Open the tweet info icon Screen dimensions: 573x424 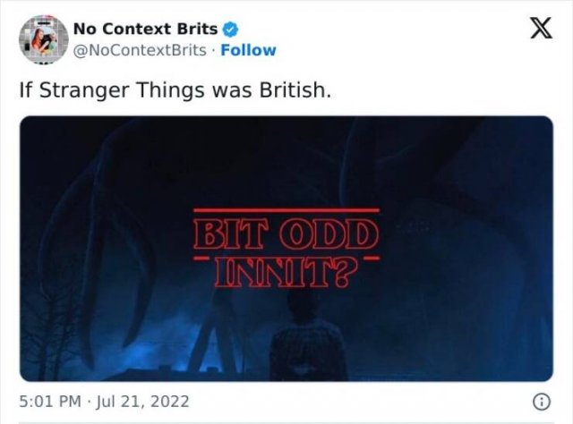pos(542,403)
